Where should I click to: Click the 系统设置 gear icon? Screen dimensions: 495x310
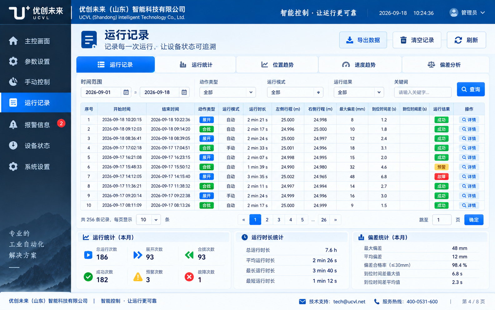point(13,166)
